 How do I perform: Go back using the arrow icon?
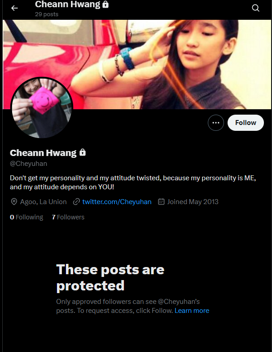14,8
